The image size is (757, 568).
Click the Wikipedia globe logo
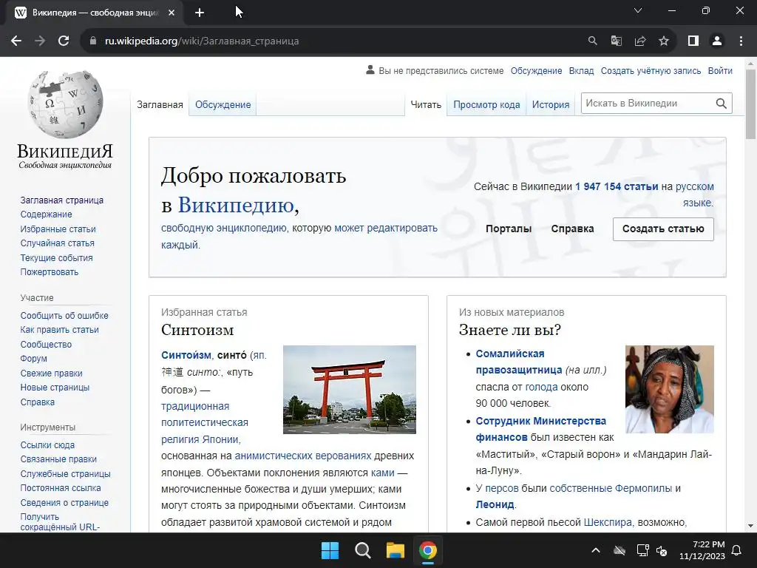click(x=65, y=105)
